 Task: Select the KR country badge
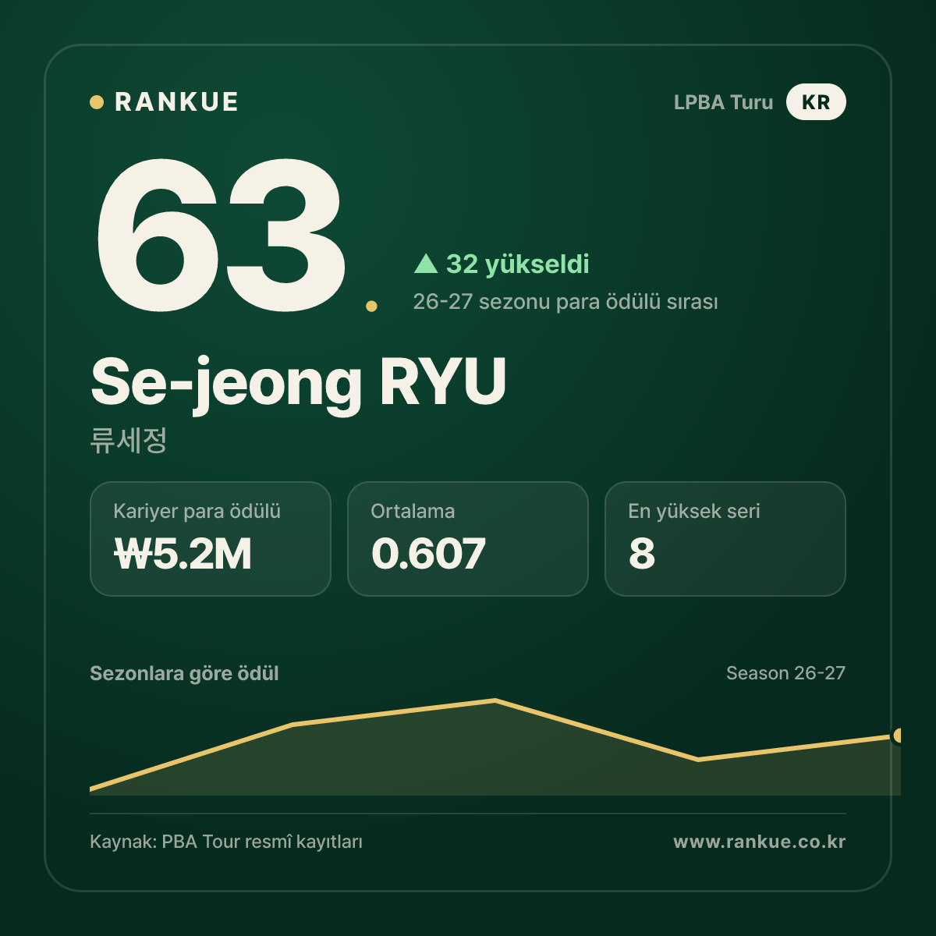click(816, 102)
